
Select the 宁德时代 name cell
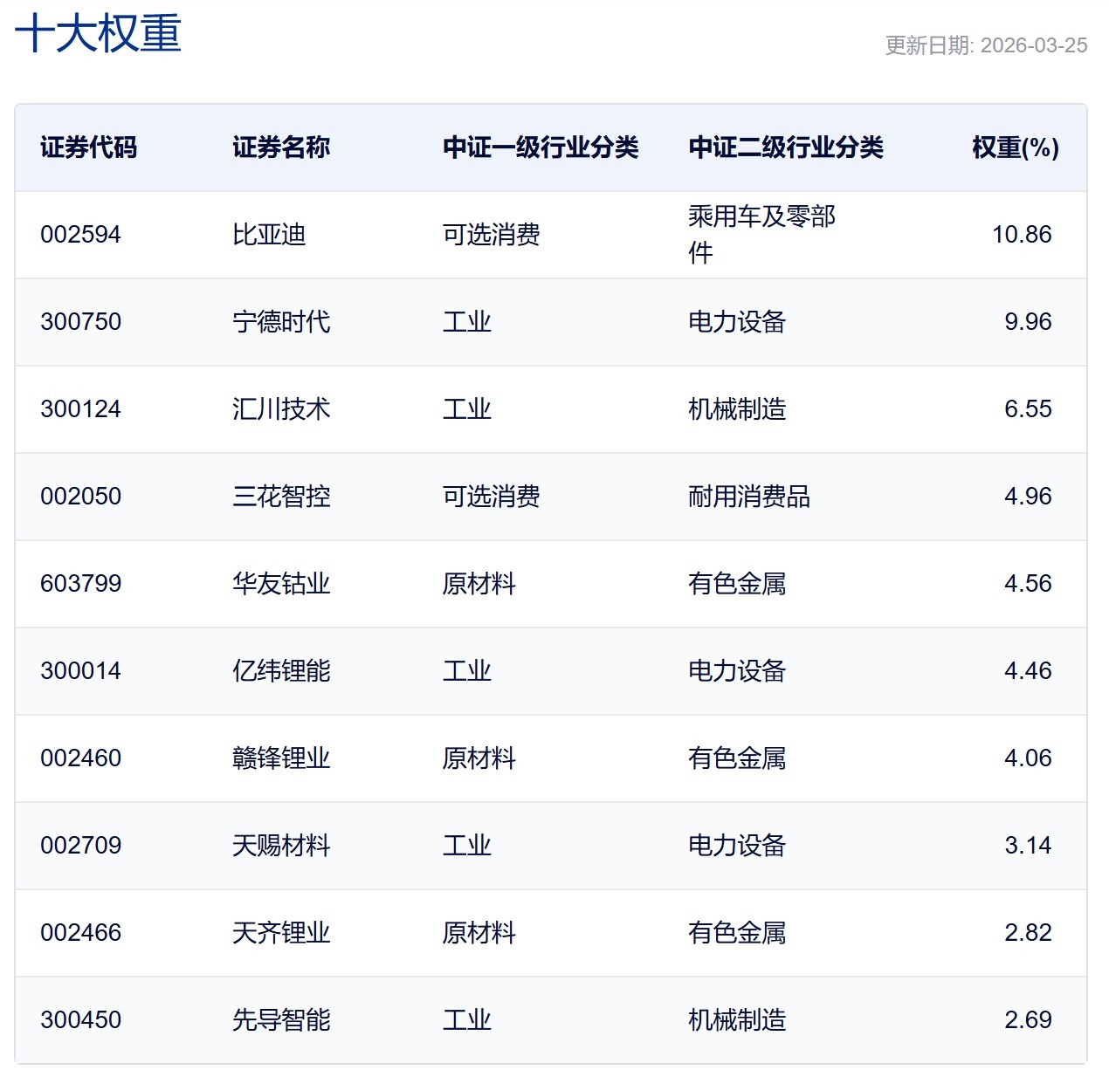281,322
